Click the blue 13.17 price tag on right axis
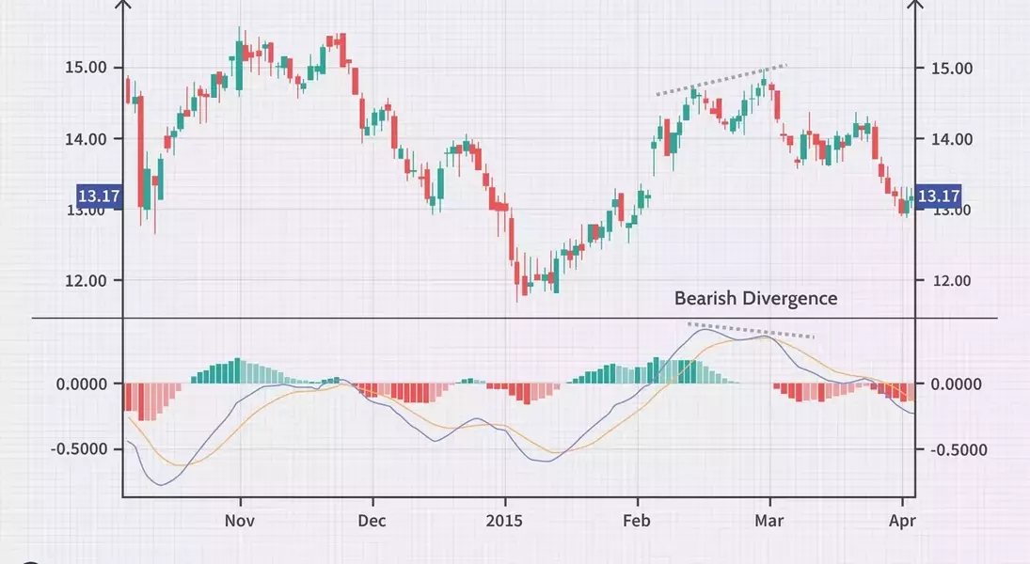This screenshot has height=564, width=1030. [x=938, y=196]
